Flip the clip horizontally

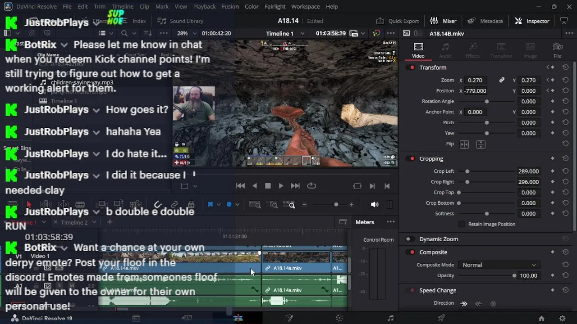[464, 144]
